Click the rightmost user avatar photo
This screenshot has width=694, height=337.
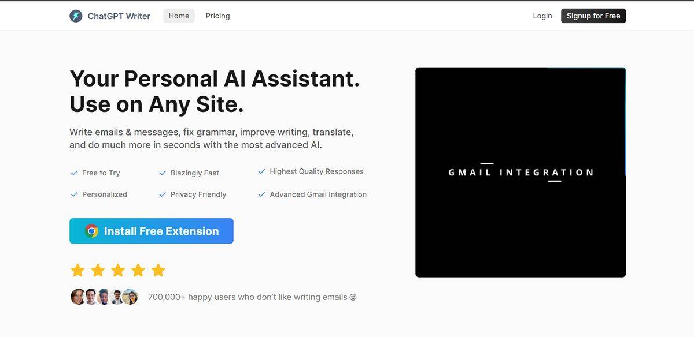point(131,297)
